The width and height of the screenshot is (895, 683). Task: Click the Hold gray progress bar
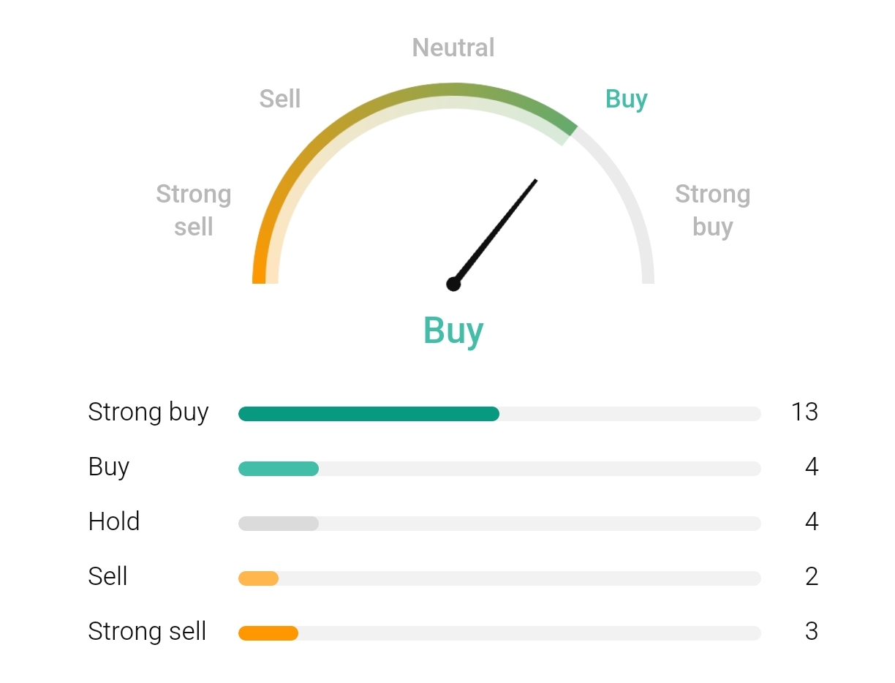click(x=279, y=524)
